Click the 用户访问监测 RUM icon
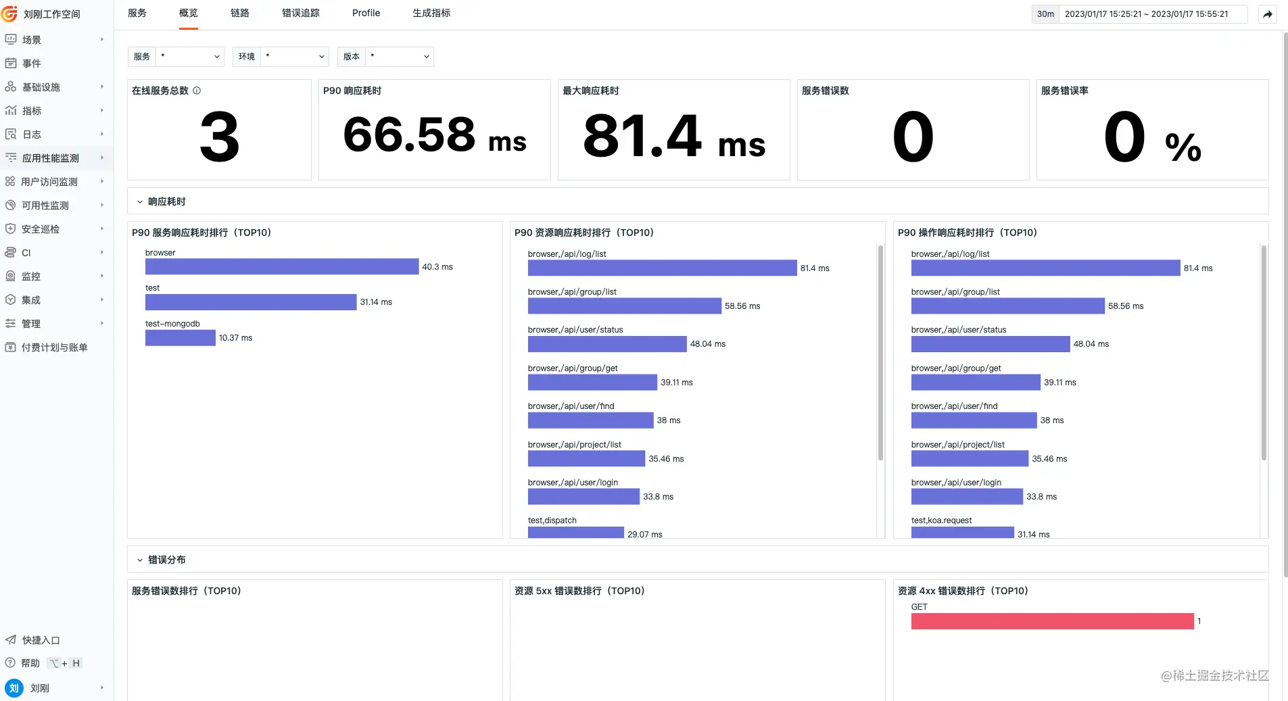 point(10,182)
